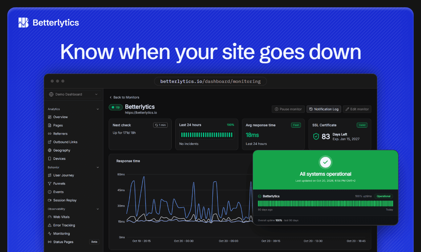Click 'No incidents' text
This screenshot has height=252, width=421.
coord(189,144)
